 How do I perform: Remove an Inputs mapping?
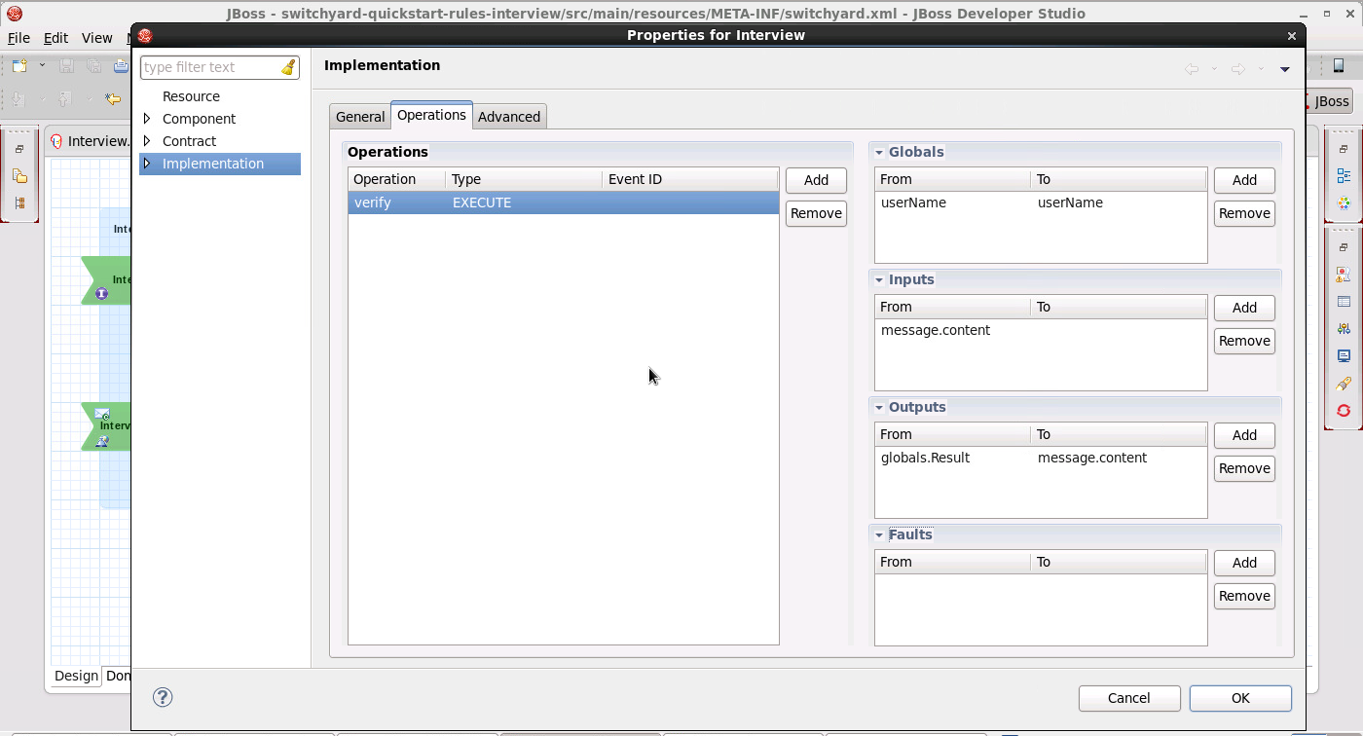click(x=1244, y=341)
